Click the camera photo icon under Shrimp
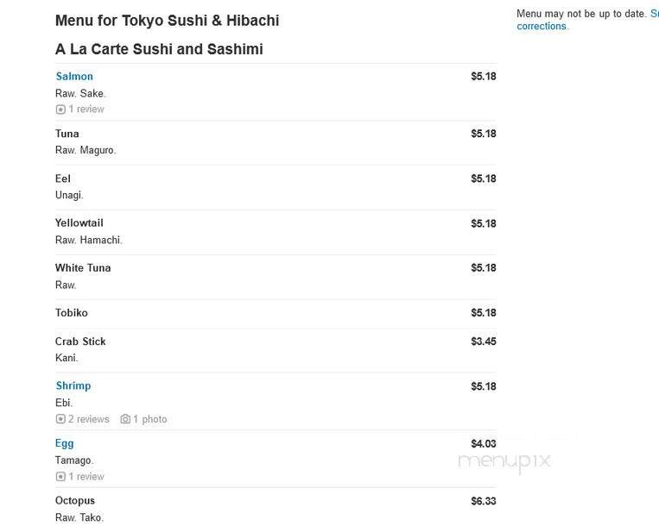Viewport: 659px width, 532px height. tap(125, 420)
